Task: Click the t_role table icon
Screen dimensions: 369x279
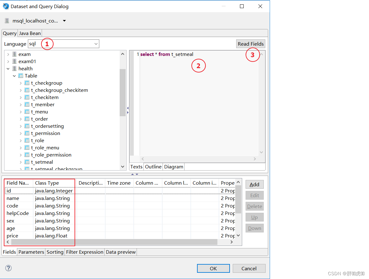Action: (x=27, y=141)
